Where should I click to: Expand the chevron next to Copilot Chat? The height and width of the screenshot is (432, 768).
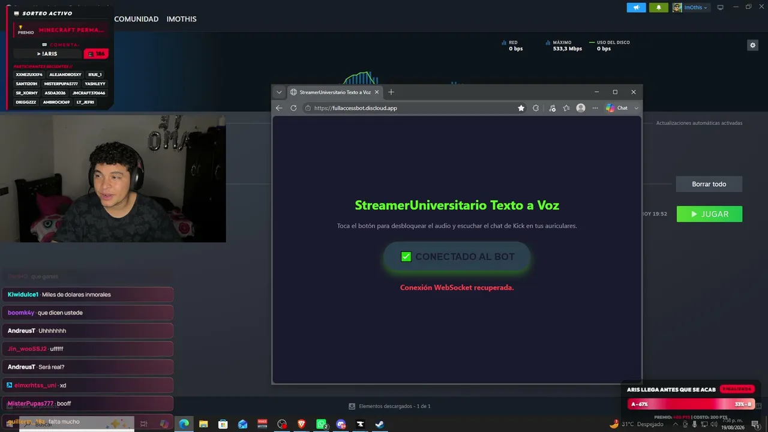click(x=636, y=108)
